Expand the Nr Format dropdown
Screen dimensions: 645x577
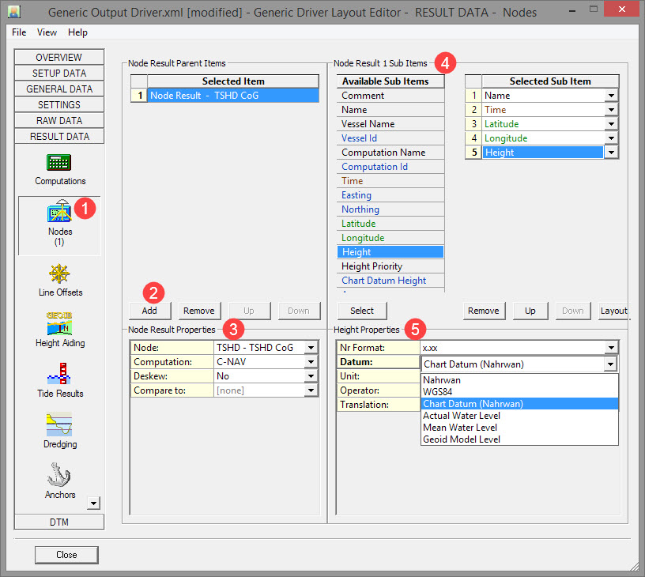coord(611,348)
